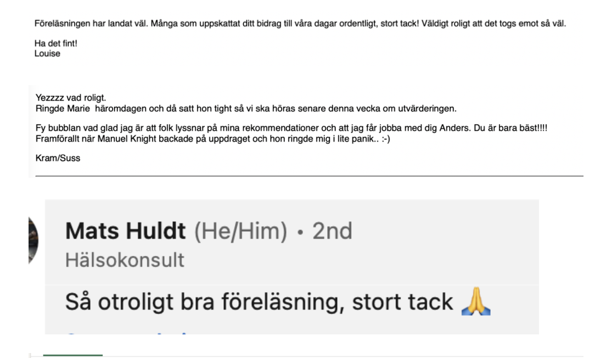Open Mats Huldt's profile name link
The width and height of the screenshot is (606, 358).
(126, 231)
